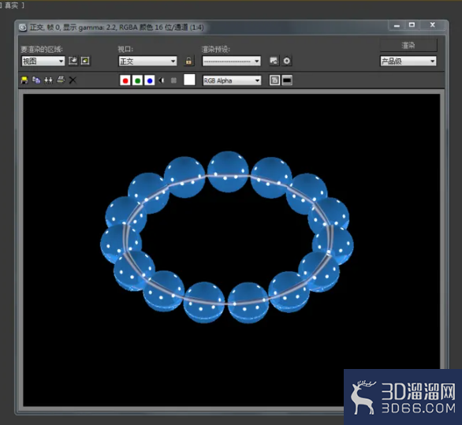Click the white color swatch
The height and width of the screenshot is (425, 462).
(189, 80)
